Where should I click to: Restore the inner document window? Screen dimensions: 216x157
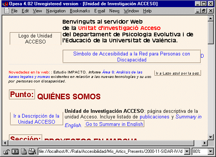pyautogui.click(x=204, y=11)
